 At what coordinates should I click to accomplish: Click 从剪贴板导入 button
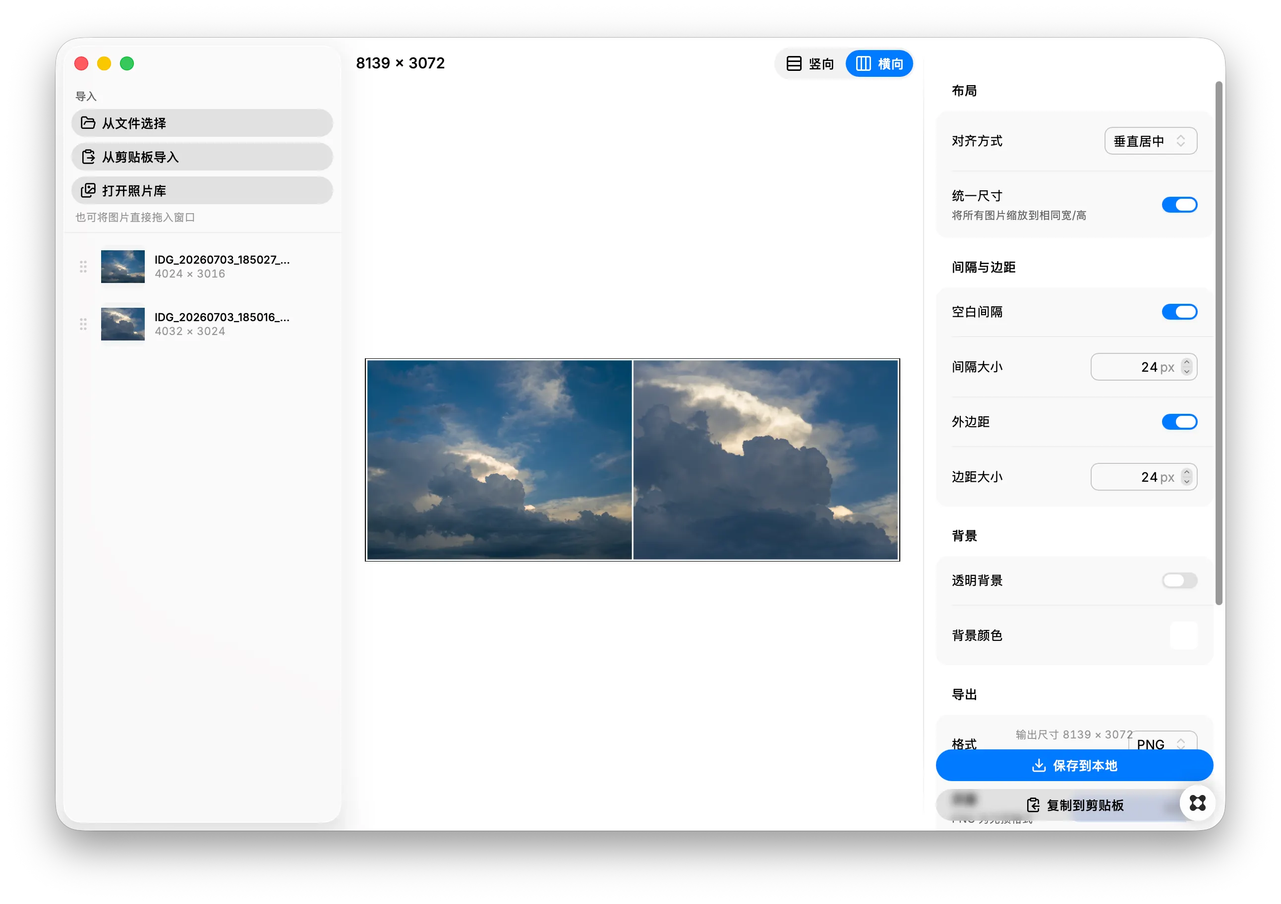coord(202,157)
